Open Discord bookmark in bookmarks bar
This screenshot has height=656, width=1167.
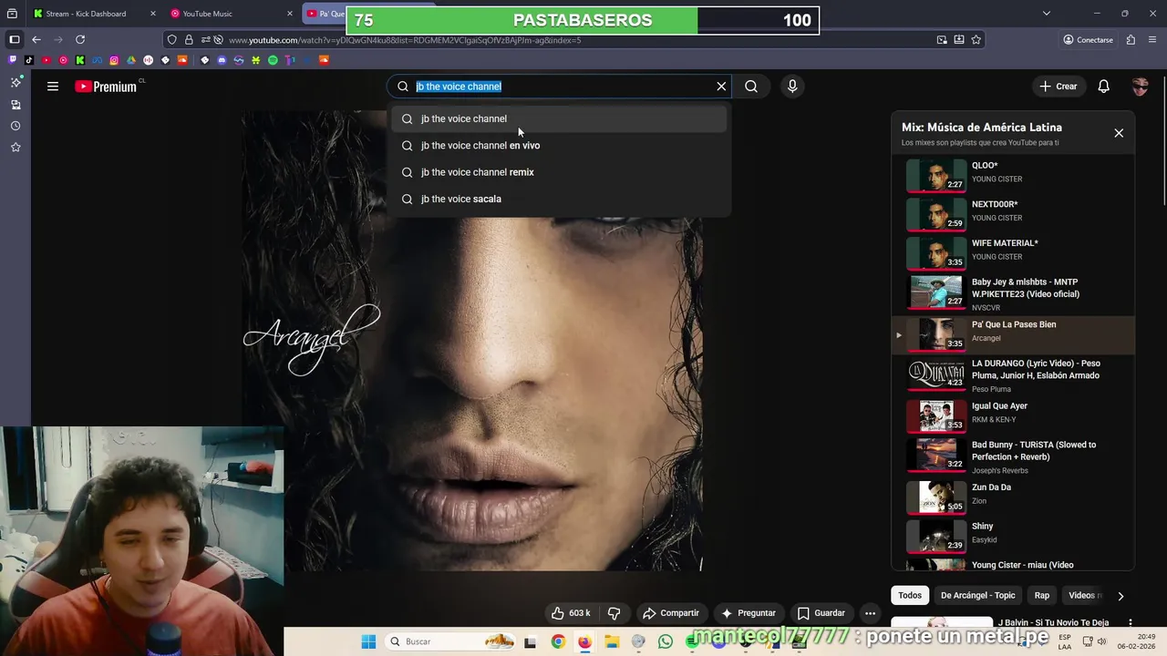222,60
